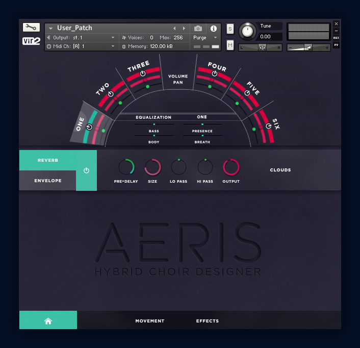Open the instrument info icon
The width and height of the screenshot is (360, 348).
214,29
